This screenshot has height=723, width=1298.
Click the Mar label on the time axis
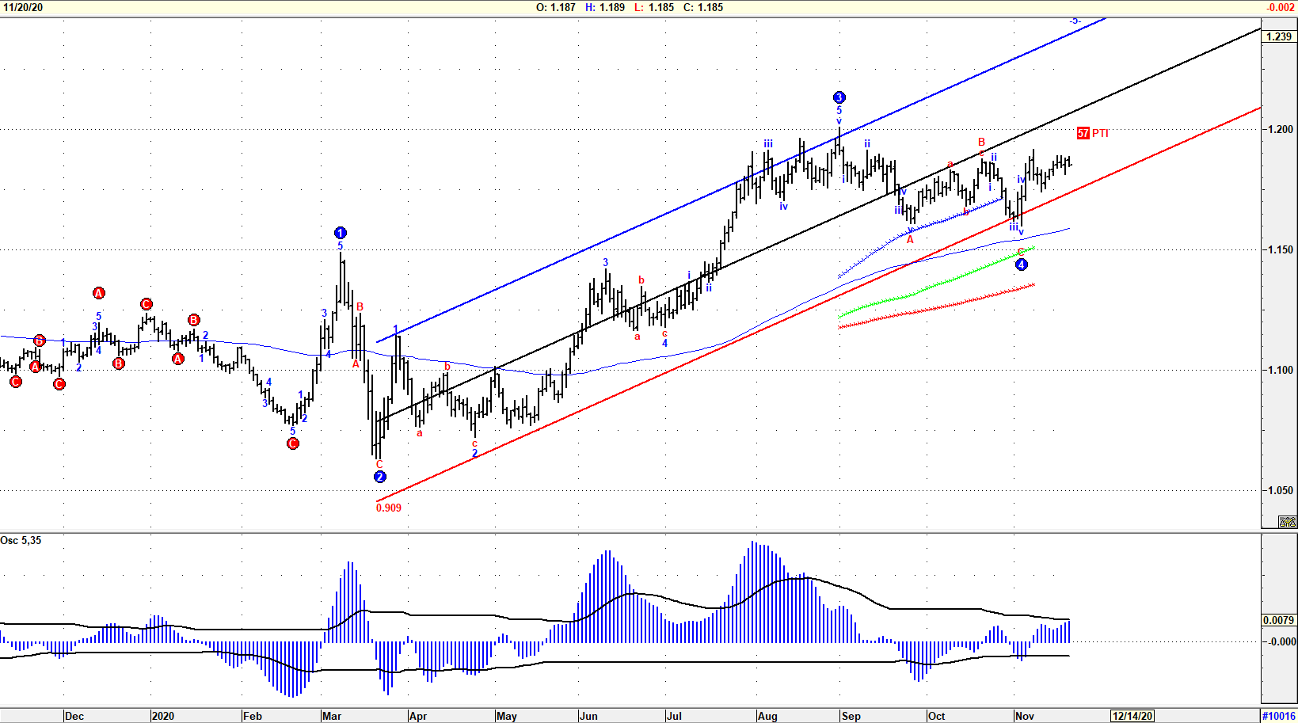pos(332,716)
